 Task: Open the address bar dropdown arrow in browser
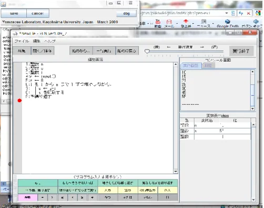tap(227, 13)
